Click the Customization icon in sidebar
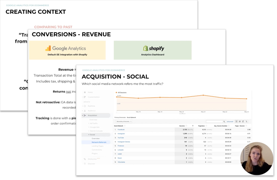This screenshot has height=180, width=277. [x=85, y=97]
